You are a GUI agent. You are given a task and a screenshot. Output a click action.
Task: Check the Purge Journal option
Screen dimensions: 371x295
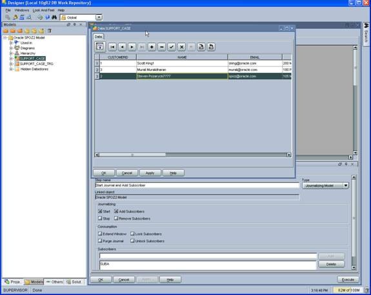[x=100, y=241]
